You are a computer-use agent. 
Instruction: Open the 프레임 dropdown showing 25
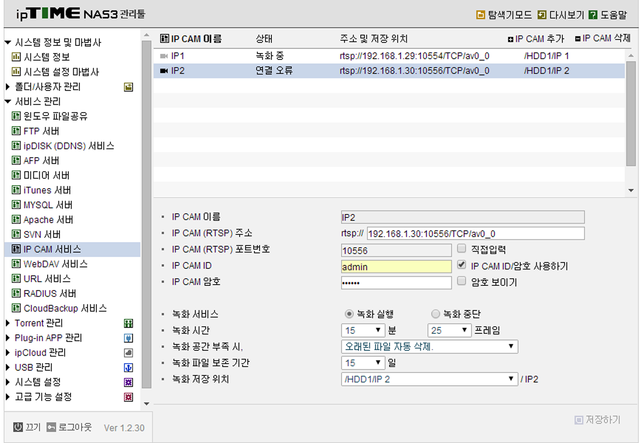[449, 330]
